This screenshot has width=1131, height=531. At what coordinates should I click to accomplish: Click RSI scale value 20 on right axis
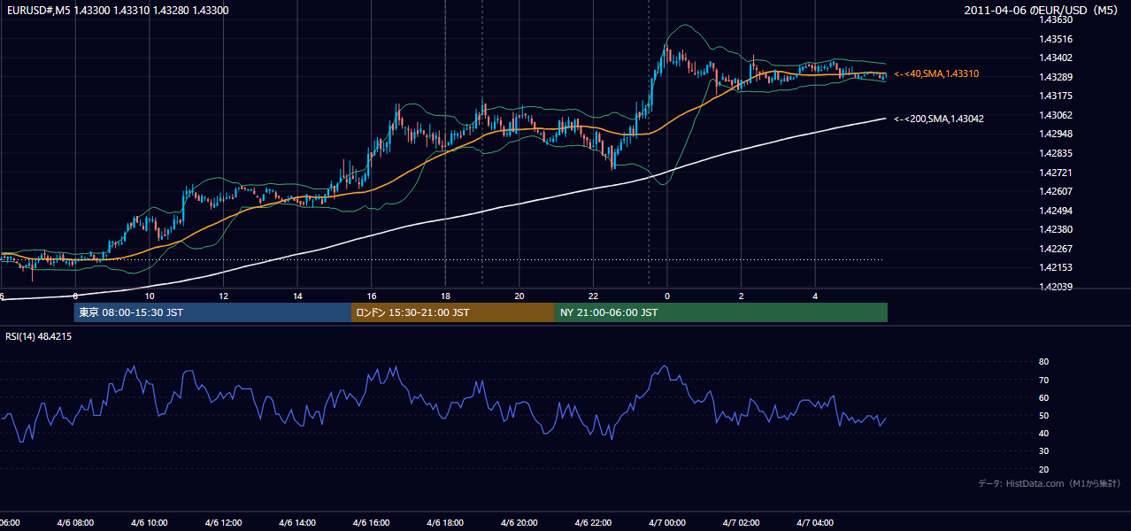click(1043, 470)
